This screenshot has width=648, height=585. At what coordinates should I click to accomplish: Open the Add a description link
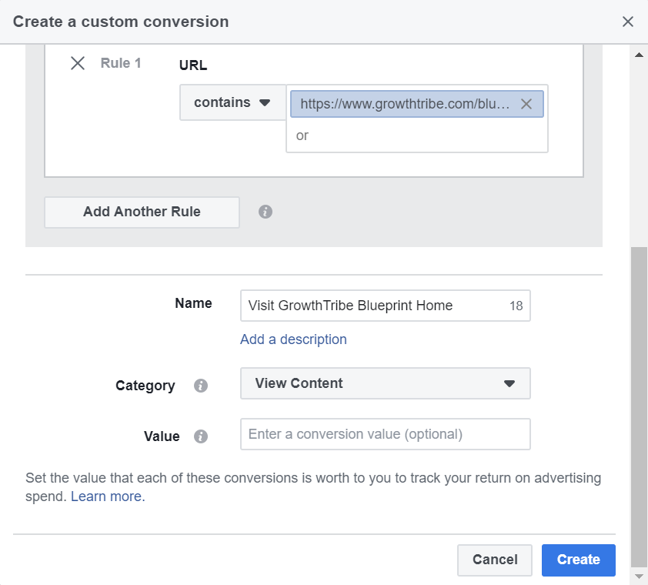(x=293, y=339)
